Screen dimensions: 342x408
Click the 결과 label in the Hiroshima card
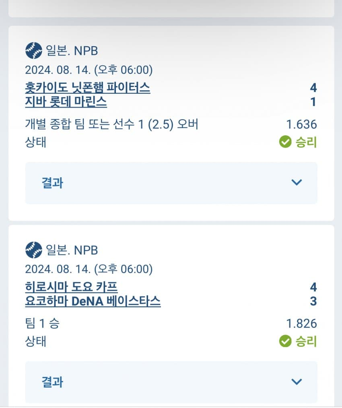click(52, 382)
